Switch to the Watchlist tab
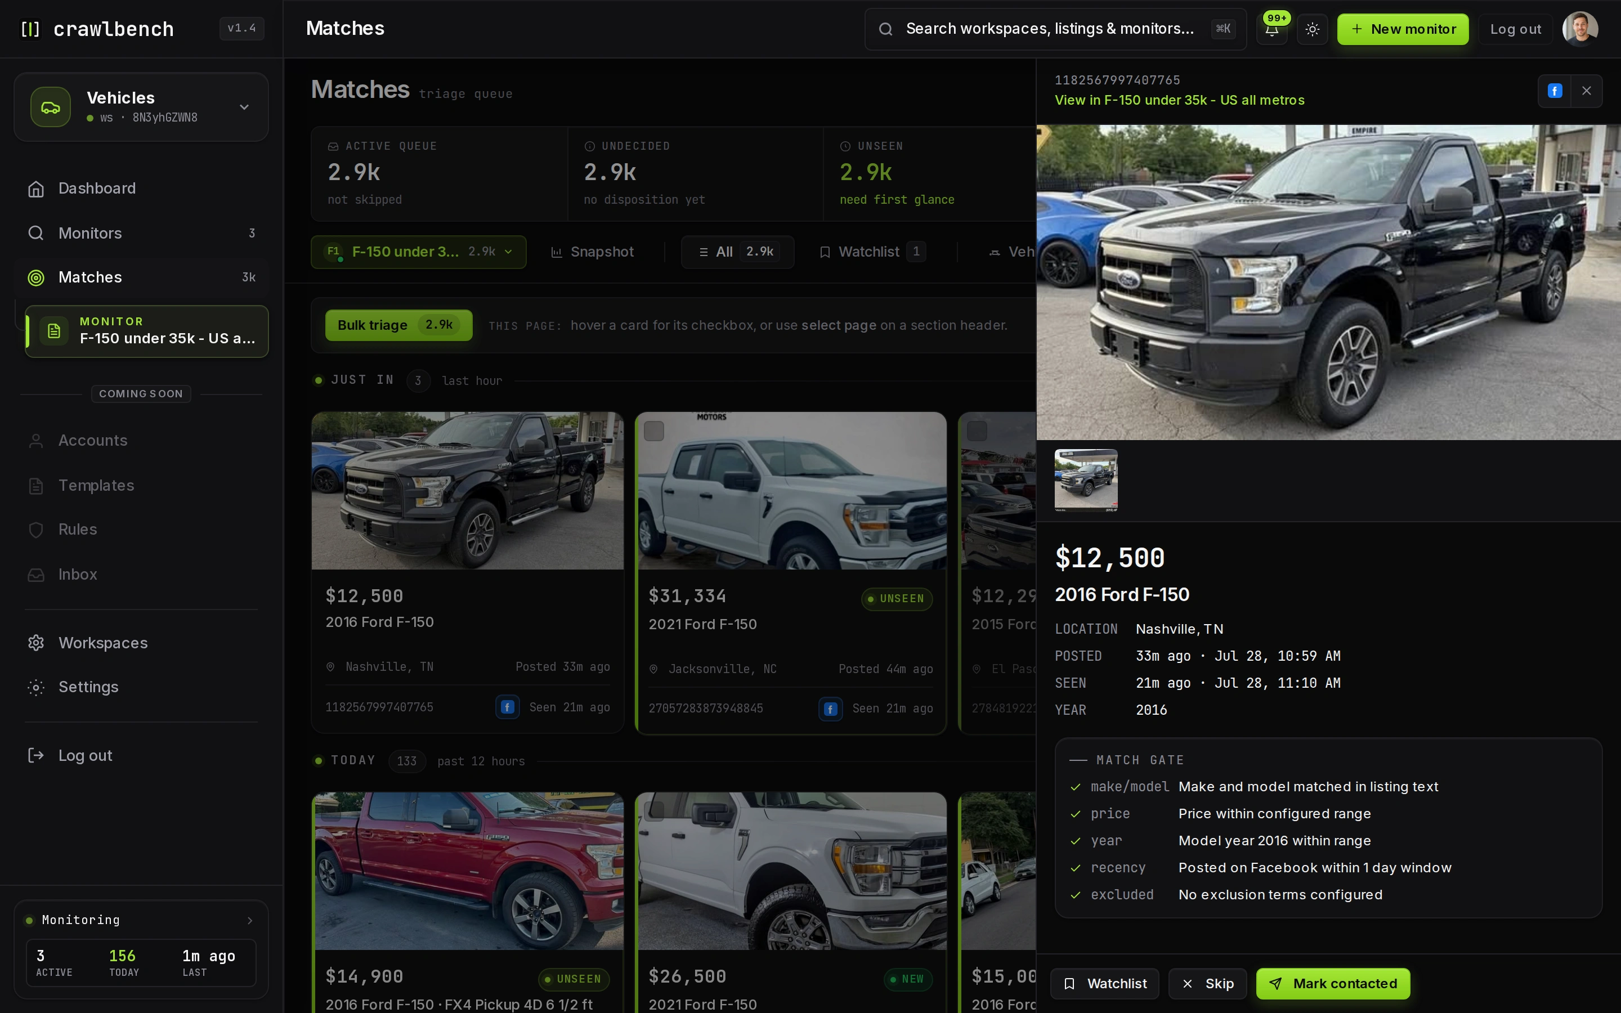The image size is (1621, 1013). click(872, 252)
